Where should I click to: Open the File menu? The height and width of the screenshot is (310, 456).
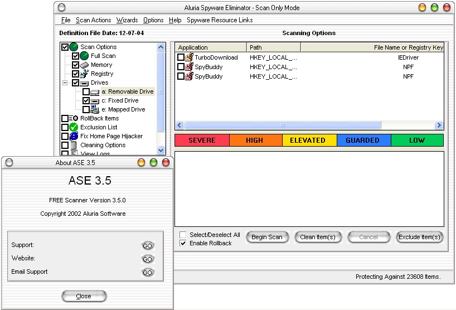click(66, 20)
